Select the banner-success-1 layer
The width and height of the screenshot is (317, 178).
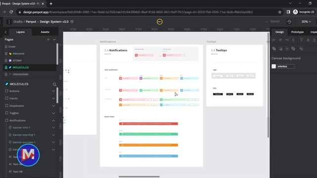coord(24,142)
